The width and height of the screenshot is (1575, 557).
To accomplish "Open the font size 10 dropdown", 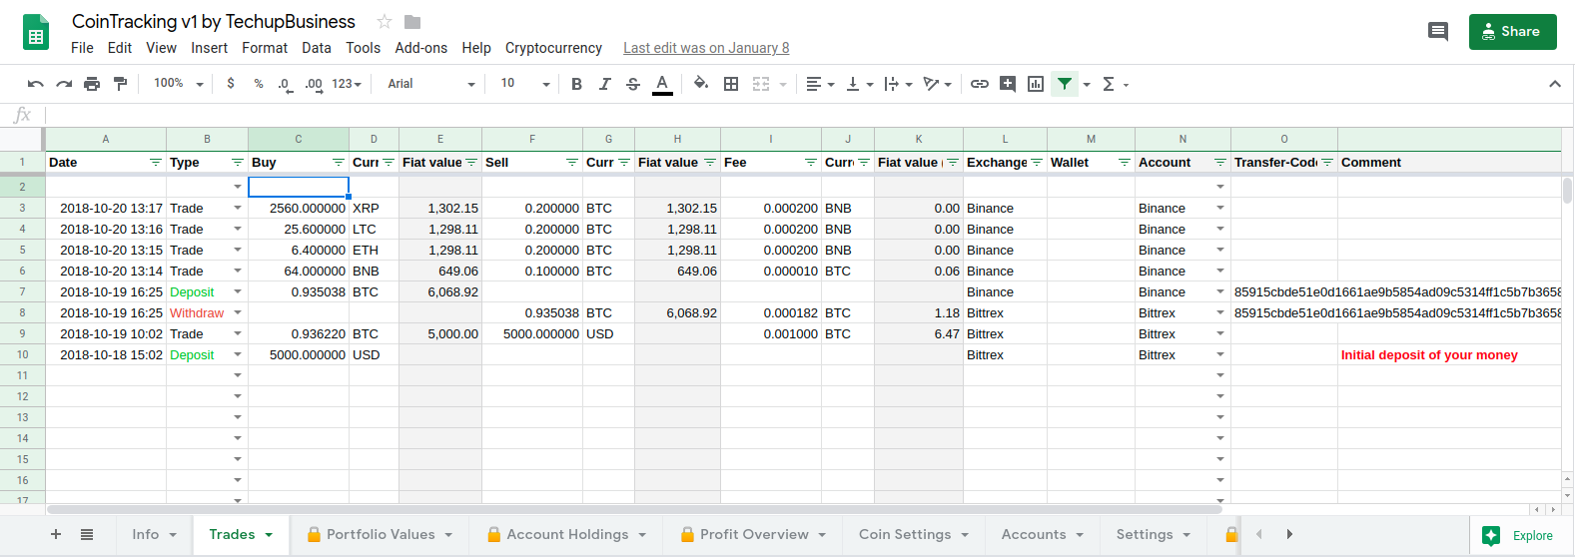I will click(525, 84).
